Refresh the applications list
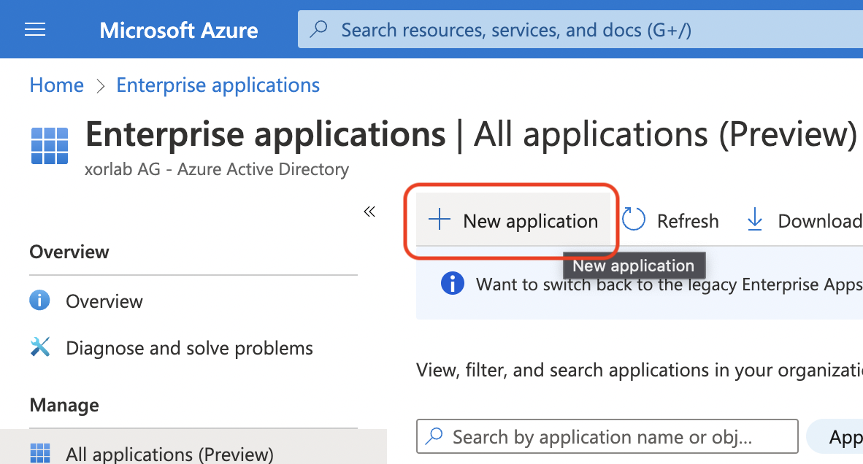Screen dimensions: 863x464 (671, 220)
